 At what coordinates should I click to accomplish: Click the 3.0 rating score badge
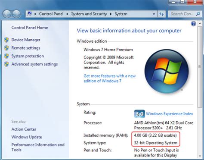pyautogui.click(x=139, y=114)
